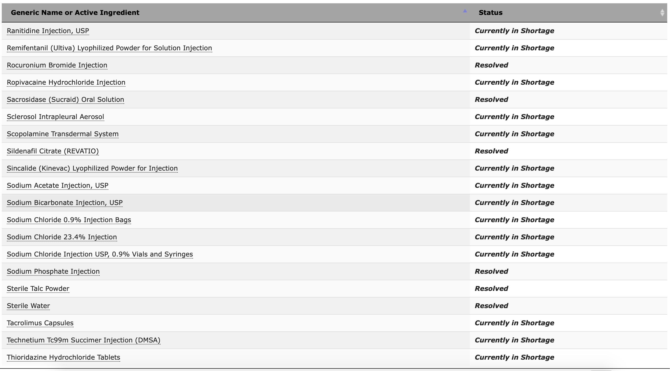670x371 pixels.
Task: Open Ropivacaine Hydrochloride Injection entry
Action: pyautogui.click(x=66, y=82)
